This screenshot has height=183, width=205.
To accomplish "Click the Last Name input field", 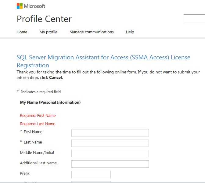I will pyautogui.click(x=110, y=143).
